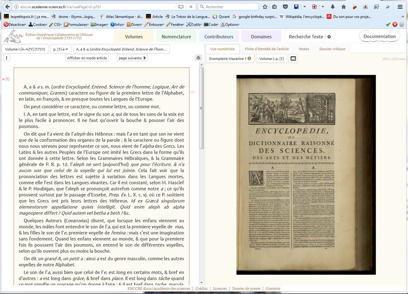
Task: Open the Firefox hamburger menu
Action: click(400, 7)
